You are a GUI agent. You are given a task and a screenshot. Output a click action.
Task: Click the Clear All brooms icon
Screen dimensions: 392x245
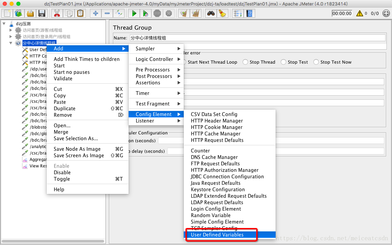[196, 13]
